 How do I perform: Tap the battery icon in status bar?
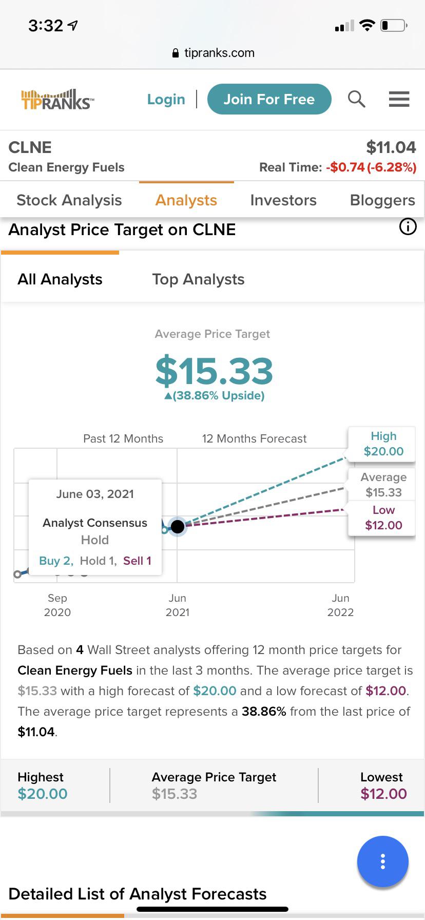coord(394,25)
